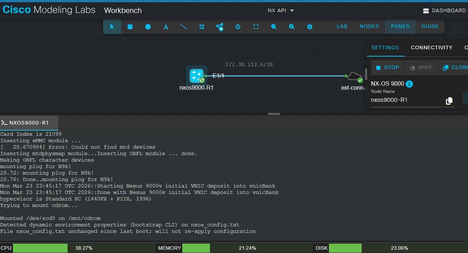Click the add nodes icon
468x253 pixels.
coord(220,27)
